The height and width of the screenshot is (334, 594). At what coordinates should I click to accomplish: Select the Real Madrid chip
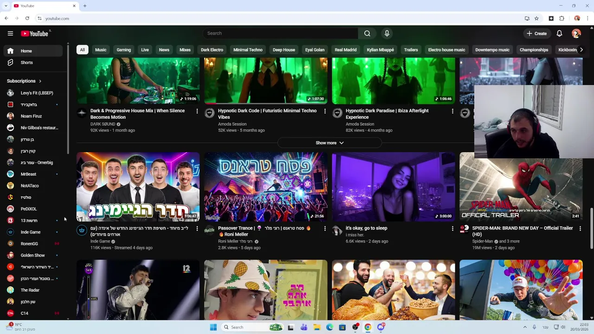[x=346, y=50]
